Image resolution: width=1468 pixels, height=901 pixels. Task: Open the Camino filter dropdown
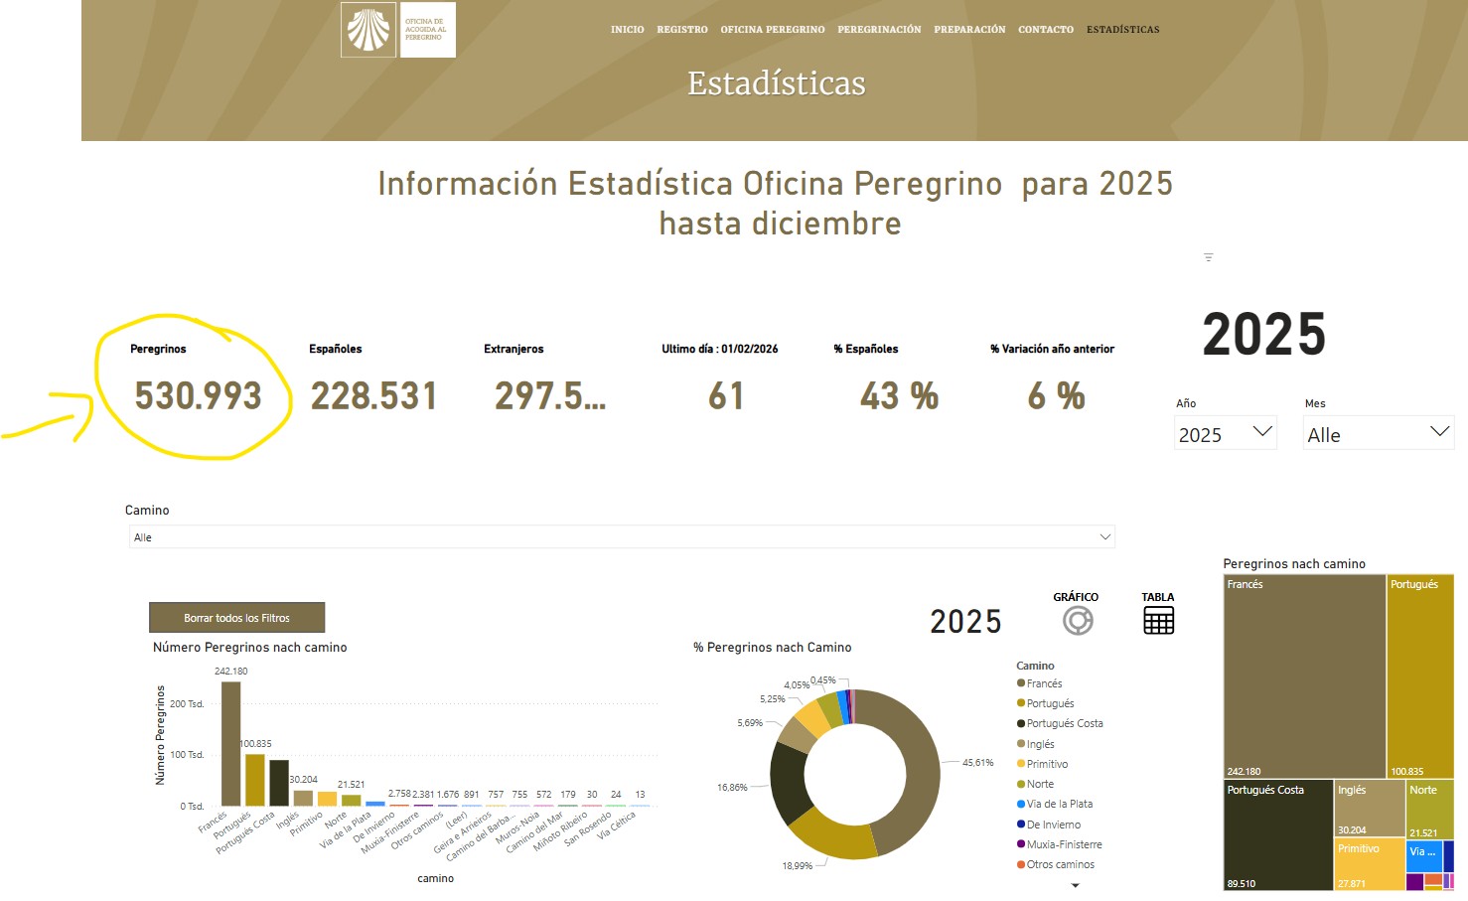620,536
